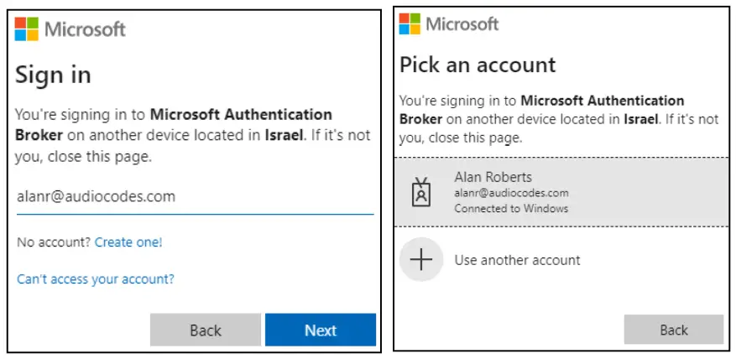Click the ID badge icon beside Alan Roberts
This screenshot has width=736, height=359.
420,192
